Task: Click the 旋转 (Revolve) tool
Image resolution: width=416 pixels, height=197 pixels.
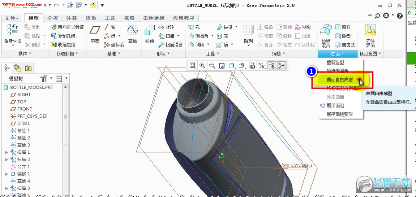Action: point(166,27)
